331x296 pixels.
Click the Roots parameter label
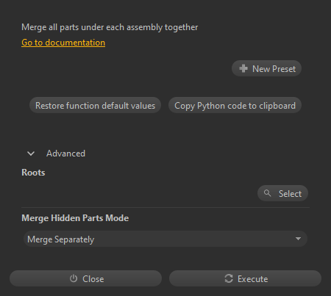click(x=33, y=173)
